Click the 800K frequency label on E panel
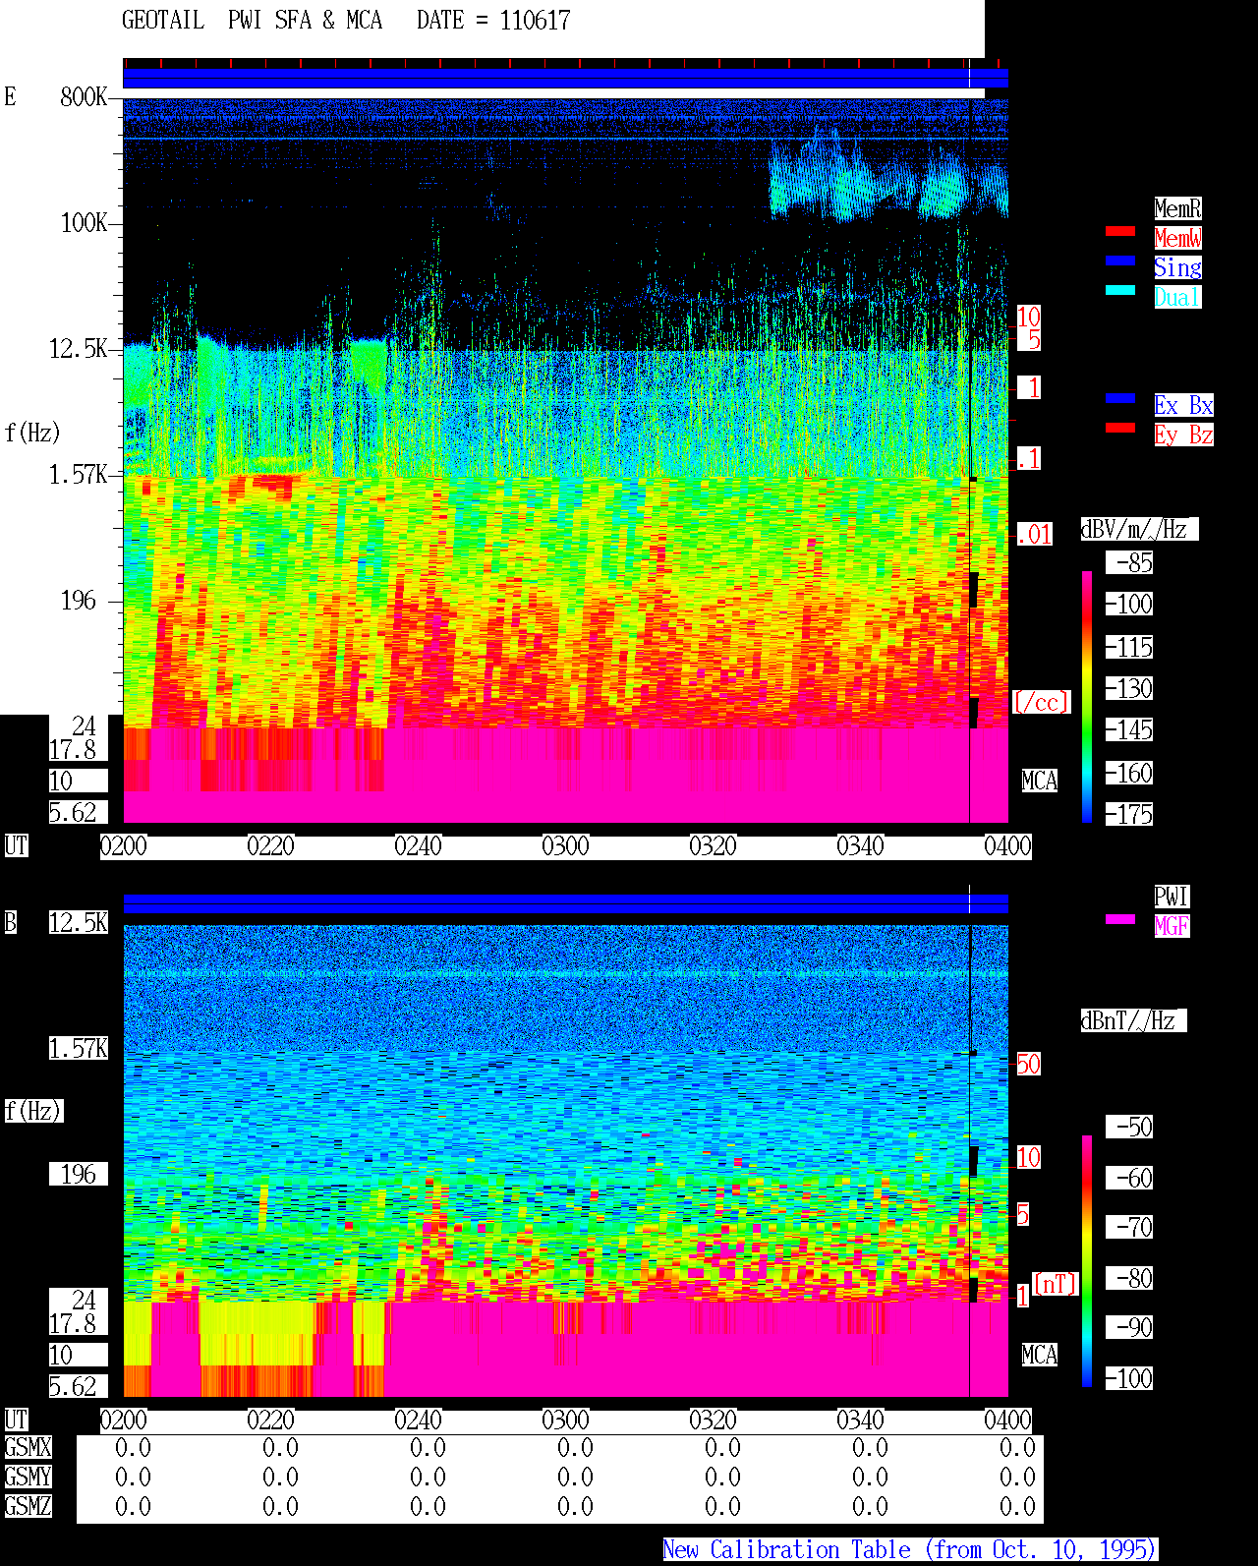Viewport: 1258px width, 1566px height. coord(84,97)
